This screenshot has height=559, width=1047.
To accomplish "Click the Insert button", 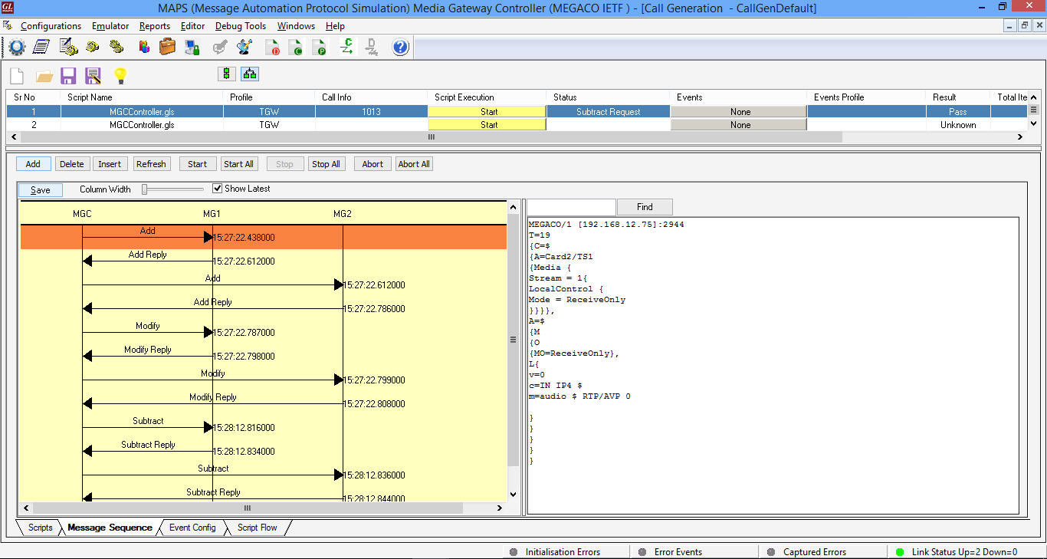I will click(110, 164).
